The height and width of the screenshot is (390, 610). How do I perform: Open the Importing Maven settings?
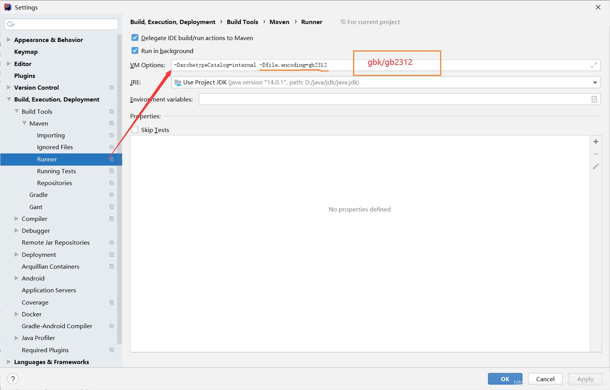click(51, 135)
